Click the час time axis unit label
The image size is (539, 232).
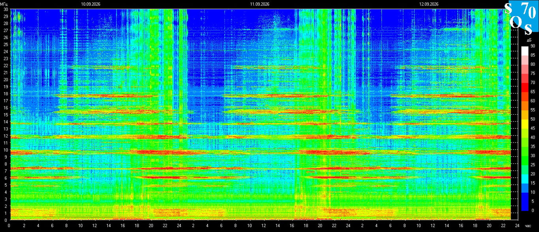point(528,226)
